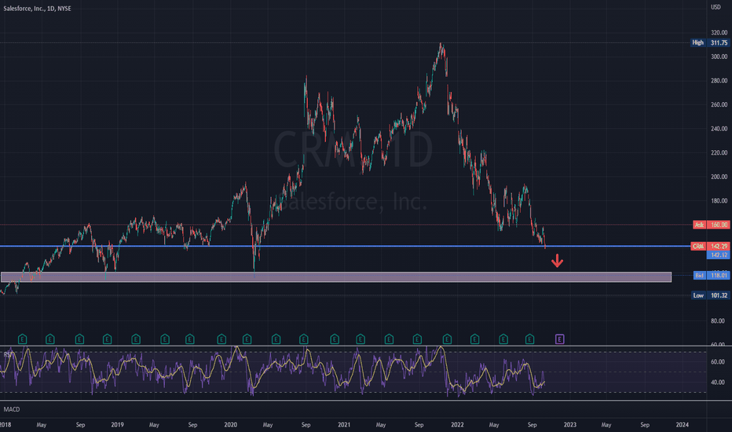The height and width of the screenshot is (432, 732).
Task: Click the 280.00 price axis label
Action: pos(719,81)
